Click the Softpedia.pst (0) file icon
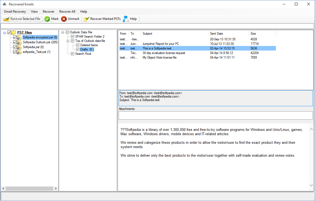 point(19,47)
